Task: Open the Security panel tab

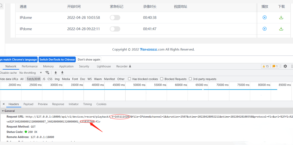Action: 84,67
